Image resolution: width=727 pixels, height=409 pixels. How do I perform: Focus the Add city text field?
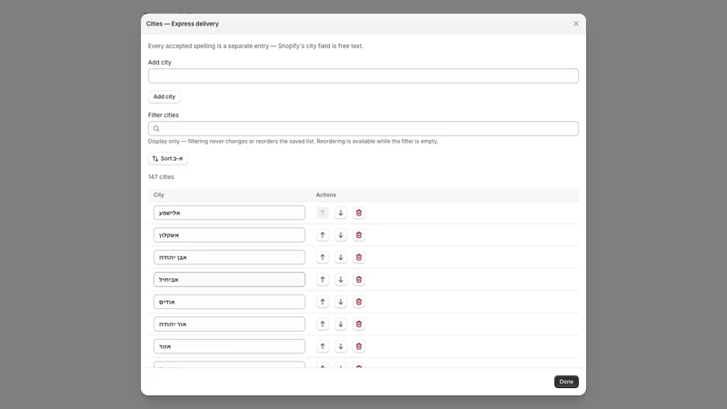click(363, 76)
